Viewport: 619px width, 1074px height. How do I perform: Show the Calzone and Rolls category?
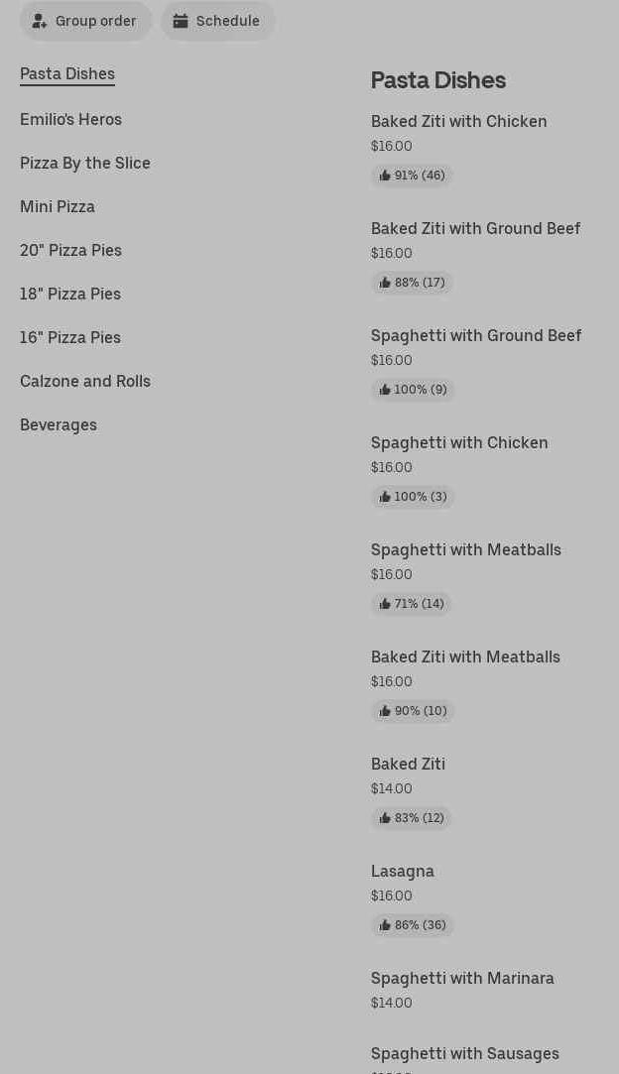[85, 381]
